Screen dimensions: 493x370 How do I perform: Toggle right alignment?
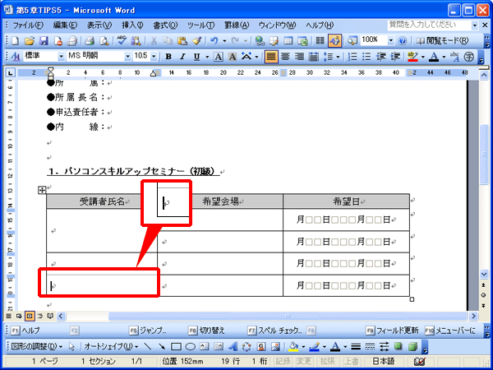coord(300,57)
